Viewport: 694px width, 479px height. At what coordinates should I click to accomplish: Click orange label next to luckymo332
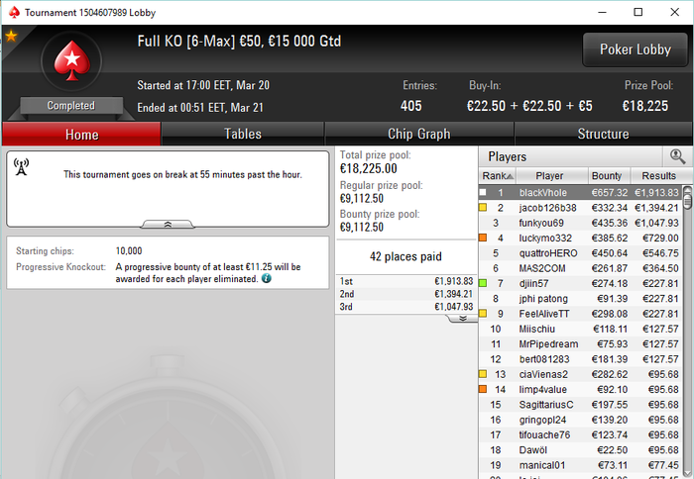click(483, 238)
